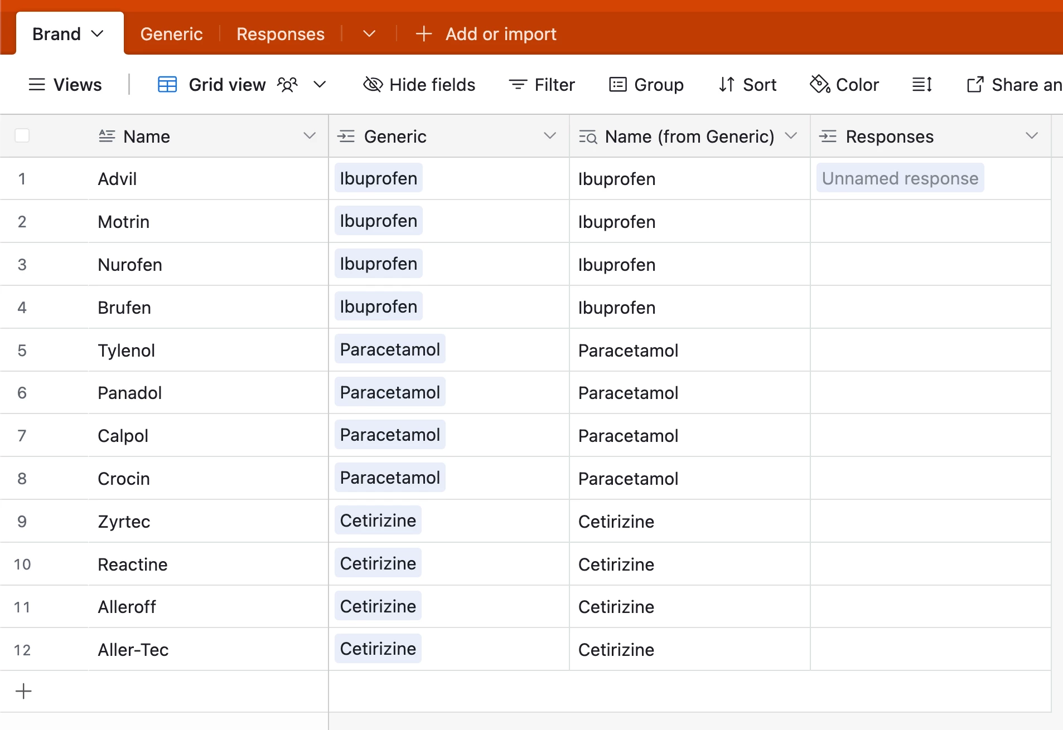
Task: Toggle the select-all rows checkbox
Action: click(22, 135)
